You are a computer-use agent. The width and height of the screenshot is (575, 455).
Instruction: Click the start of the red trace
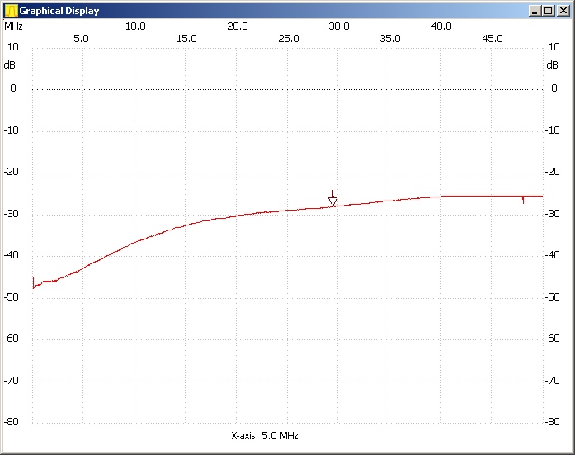click(33, 282)
